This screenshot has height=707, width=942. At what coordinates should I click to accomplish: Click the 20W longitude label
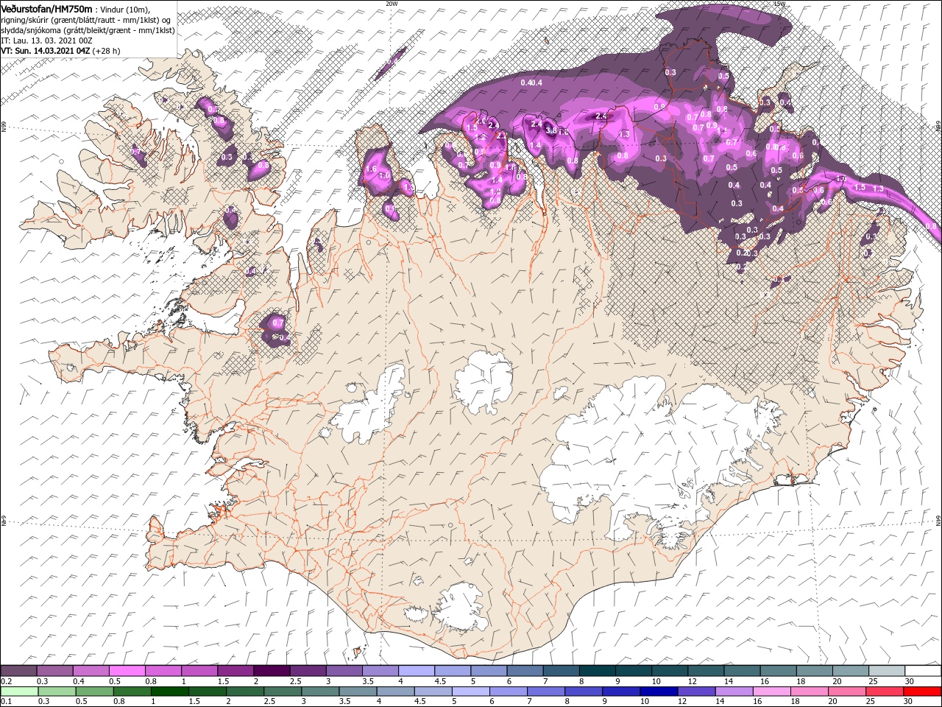(392, 4)
